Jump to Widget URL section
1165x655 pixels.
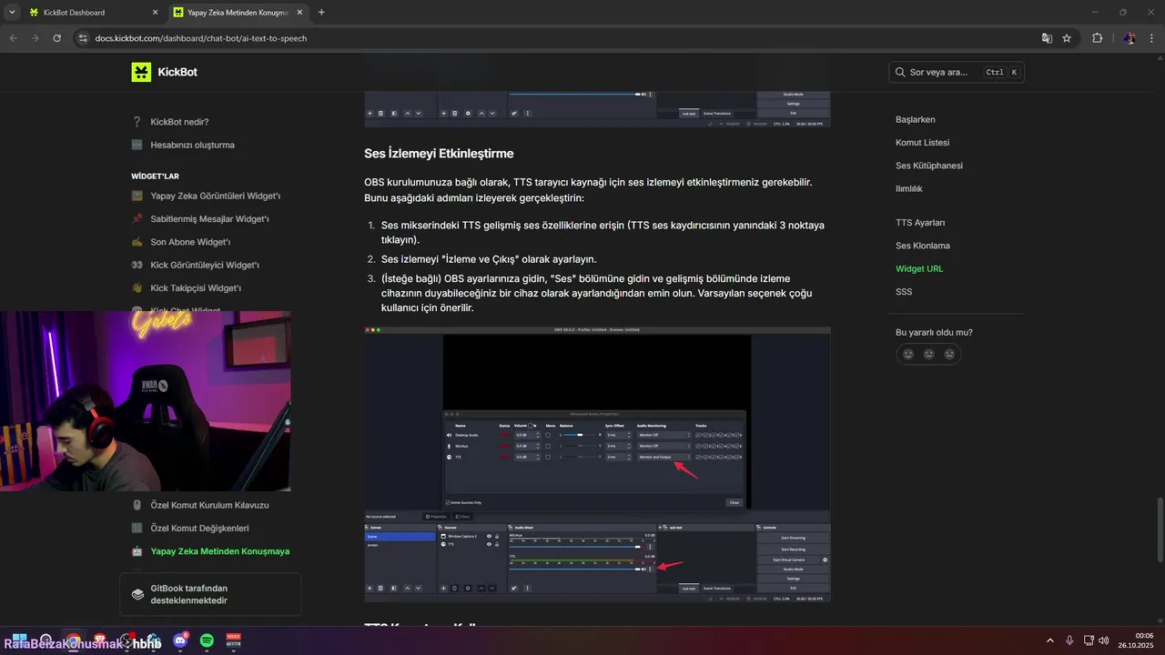(919, 268)
